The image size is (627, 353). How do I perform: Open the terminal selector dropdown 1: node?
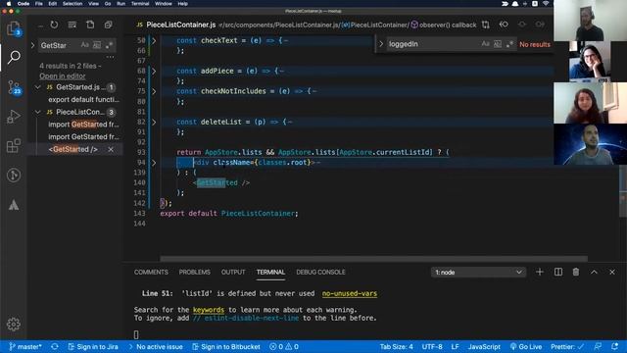[478, 273]
